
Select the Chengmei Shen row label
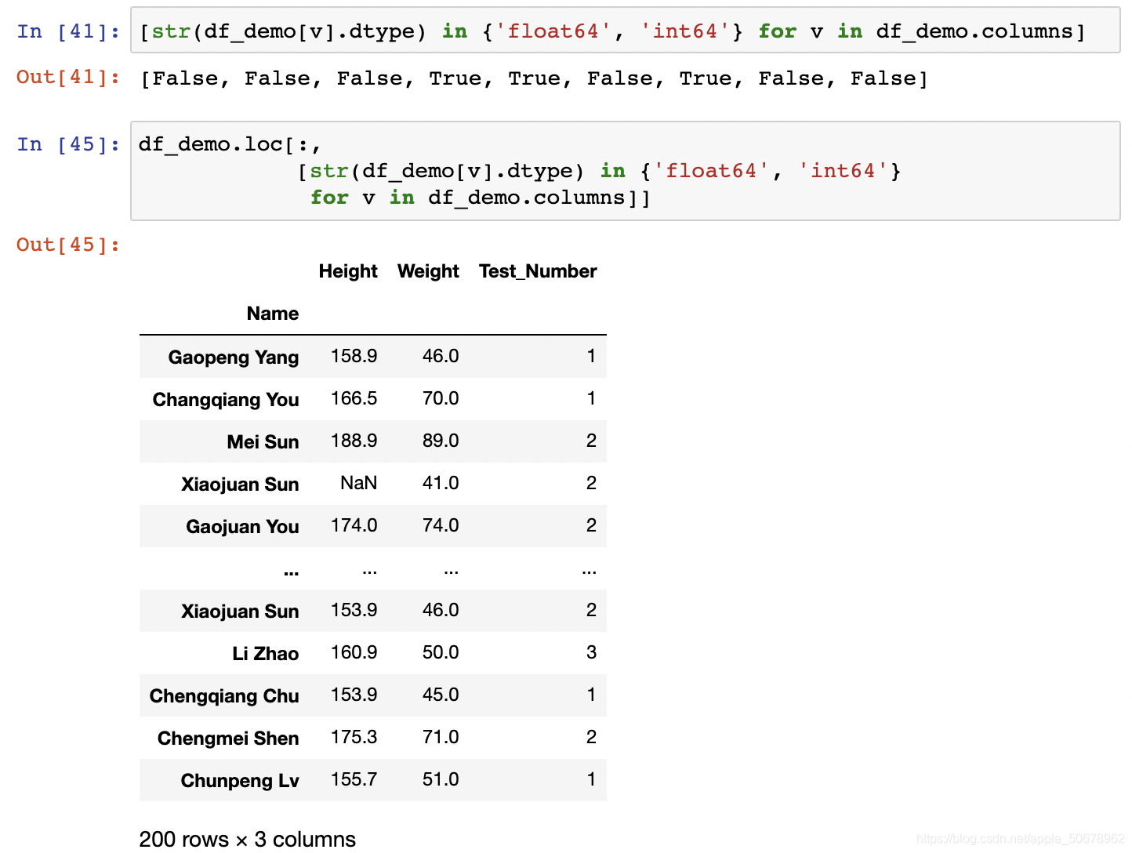[x=228, y=739]
